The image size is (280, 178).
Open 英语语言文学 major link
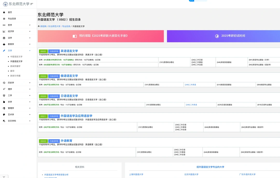pos(69,51)
